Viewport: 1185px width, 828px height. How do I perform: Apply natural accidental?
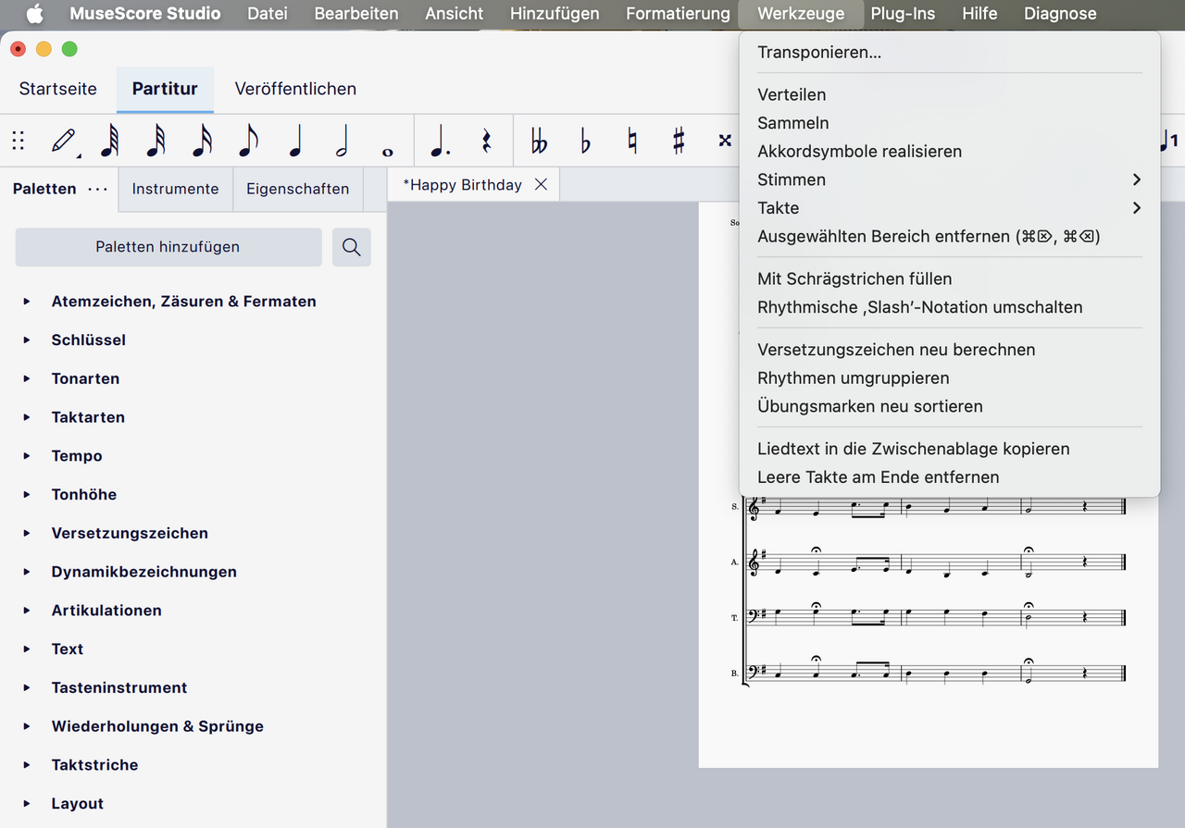click(632, 142)
